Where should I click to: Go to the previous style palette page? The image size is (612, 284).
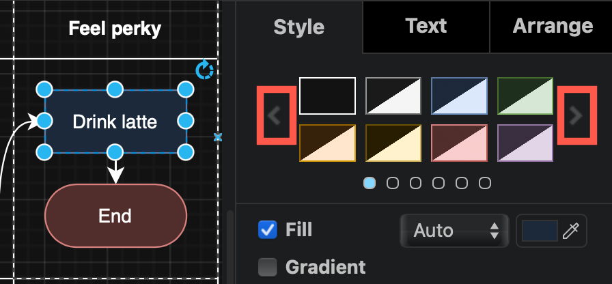tap(275, 115)
